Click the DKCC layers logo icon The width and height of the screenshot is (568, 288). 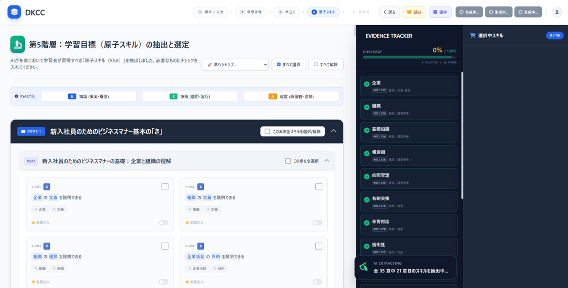[14, 12]
